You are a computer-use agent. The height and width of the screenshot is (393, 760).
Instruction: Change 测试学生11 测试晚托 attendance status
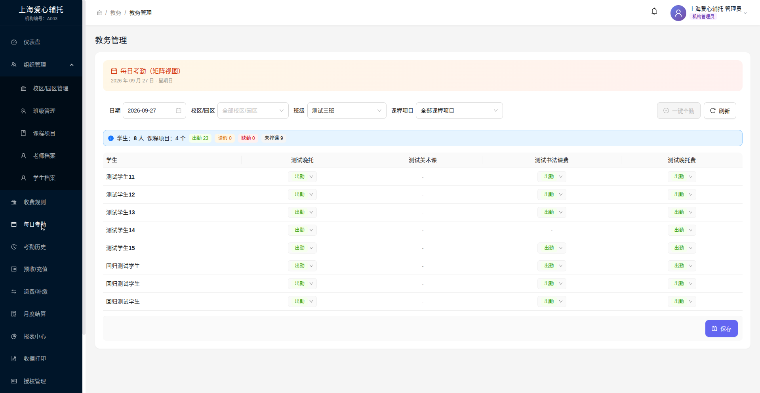(302, 177)
